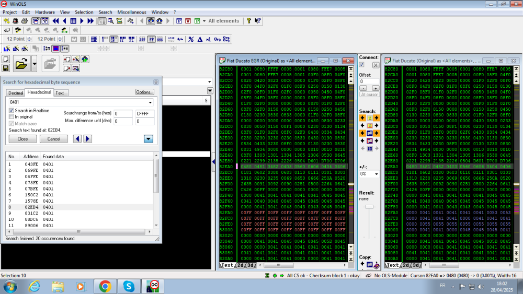
Task: Click the context help cursor icon
Action: 257,21
